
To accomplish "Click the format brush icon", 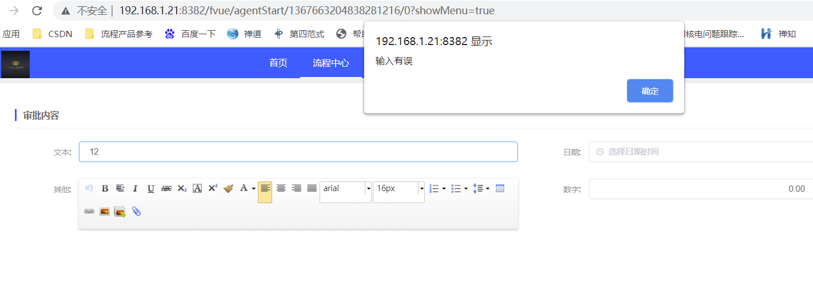I will (228, 188).
